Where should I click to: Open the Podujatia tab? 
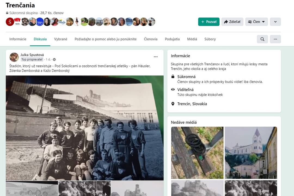coord(172,39)
